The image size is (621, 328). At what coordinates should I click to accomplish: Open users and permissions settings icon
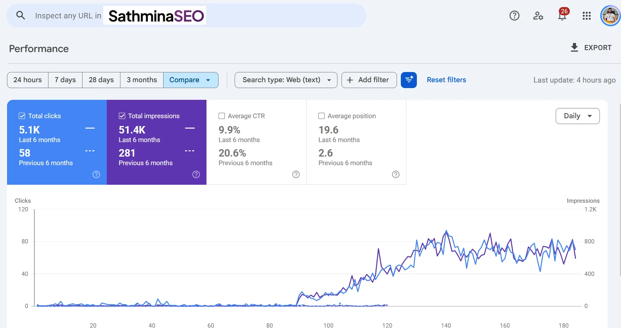tap(538, 16)
